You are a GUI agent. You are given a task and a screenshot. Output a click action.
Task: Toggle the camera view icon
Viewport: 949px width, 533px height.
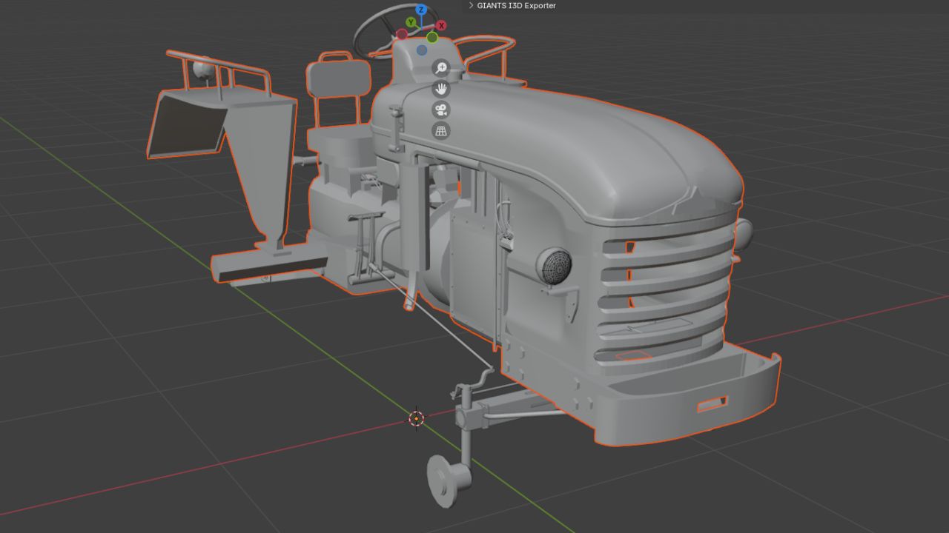coord(441,110)
